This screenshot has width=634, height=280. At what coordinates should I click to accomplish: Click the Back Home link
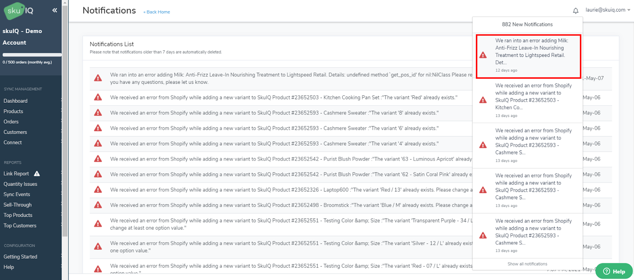coord(158,12)
